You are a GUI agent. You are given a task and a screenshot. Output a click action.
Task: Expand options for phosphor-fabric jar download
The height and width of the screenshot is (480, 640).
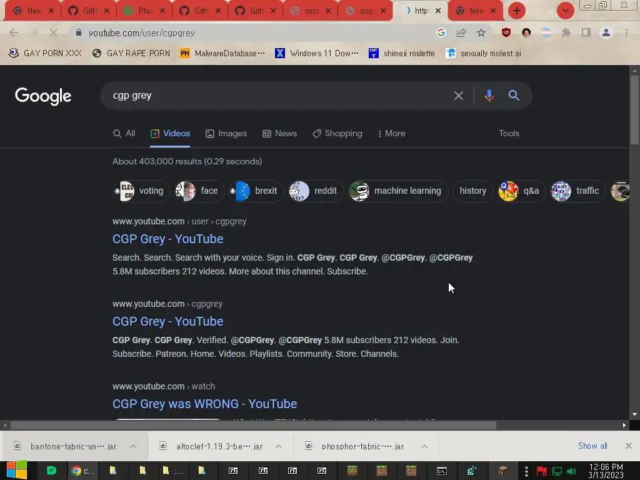(424, 446)
